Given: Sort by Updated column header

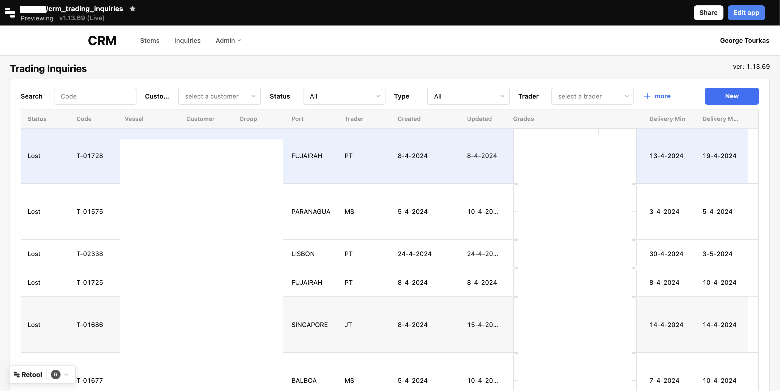Looking at the screenshot, I should [479, 119].
